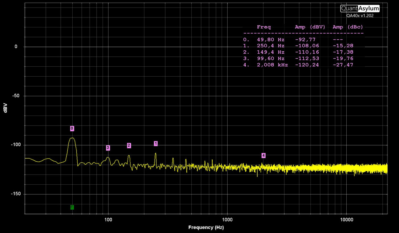Select the 250,4 Hz table row
This screenshot has width=399, height=233.
298,46
